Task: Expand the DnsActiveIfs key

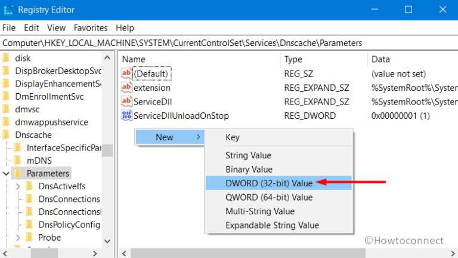Action: pyautogui.click(x=18, y=186)
